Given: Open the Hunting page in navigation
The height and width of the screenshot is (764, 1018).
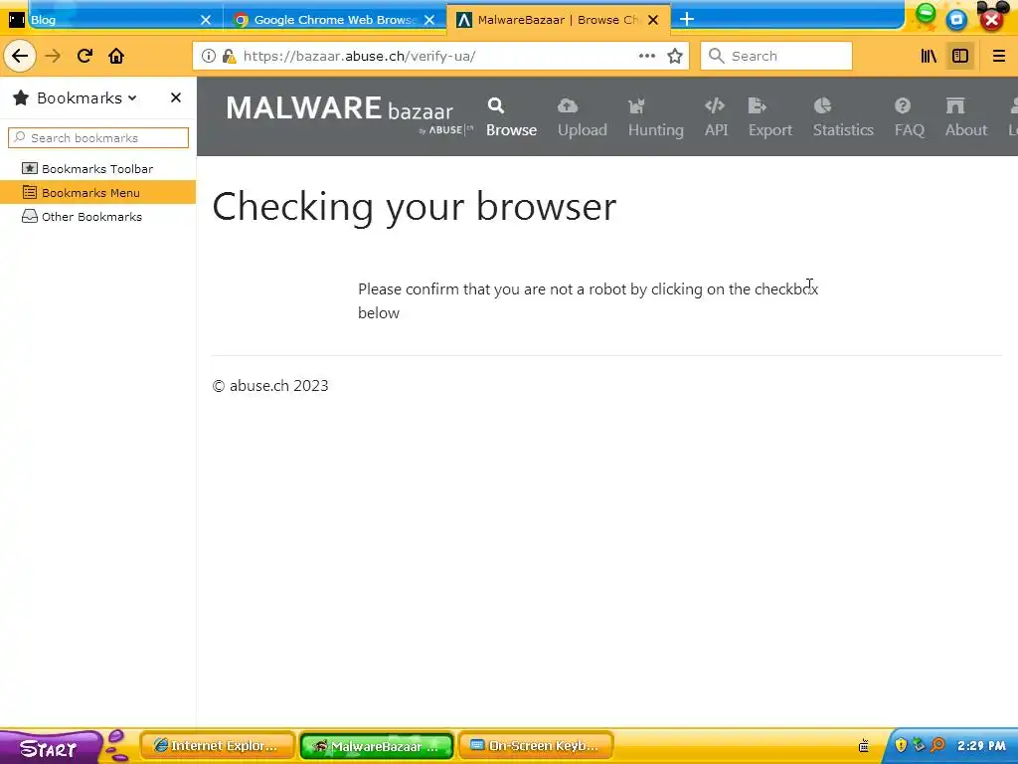Looking at the screenshot, I should click(656, 117).
